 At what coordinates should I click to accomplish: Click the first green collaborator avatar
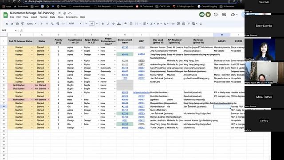[x=202, y=15]
